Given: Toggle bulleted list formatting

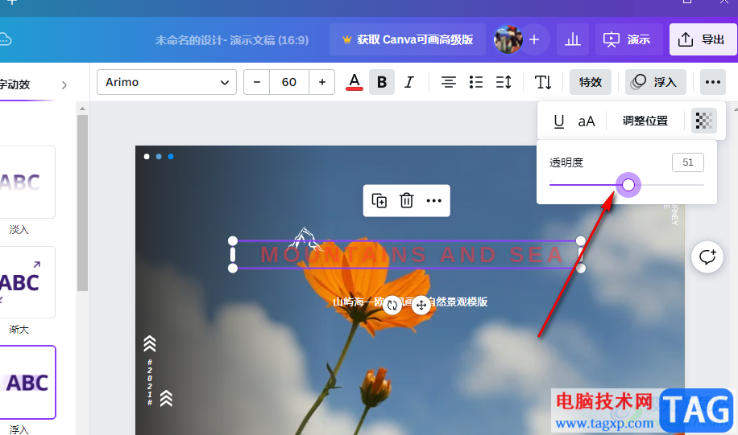Looking at the screenshot, I should click(x=476, y=82).
